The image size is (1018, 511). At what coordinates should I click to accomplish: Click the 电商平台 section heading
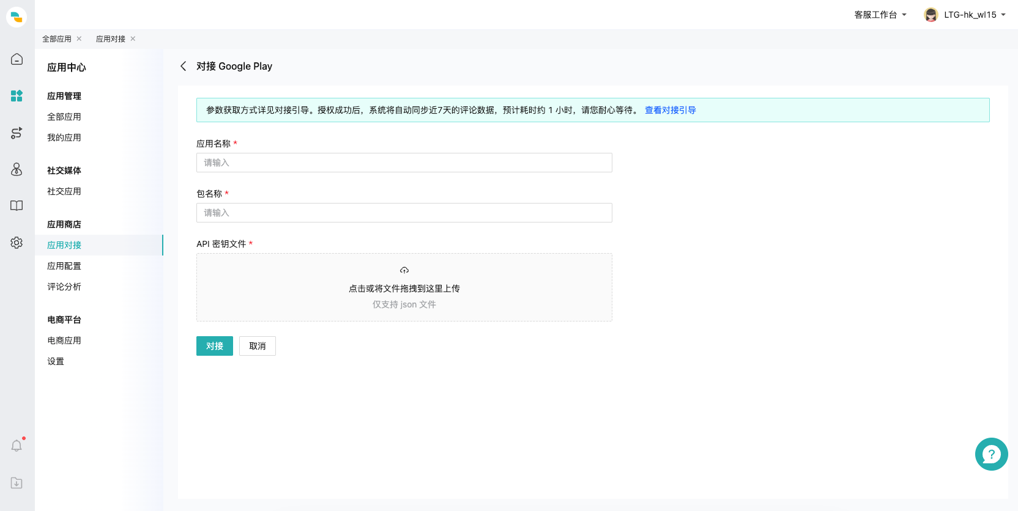coord(64,320)
